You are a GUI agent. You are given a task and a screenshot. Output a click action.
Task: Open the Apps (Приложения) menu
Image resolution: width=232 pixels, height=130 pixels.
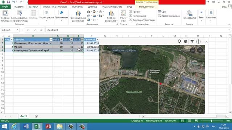(x=61, y=16)
